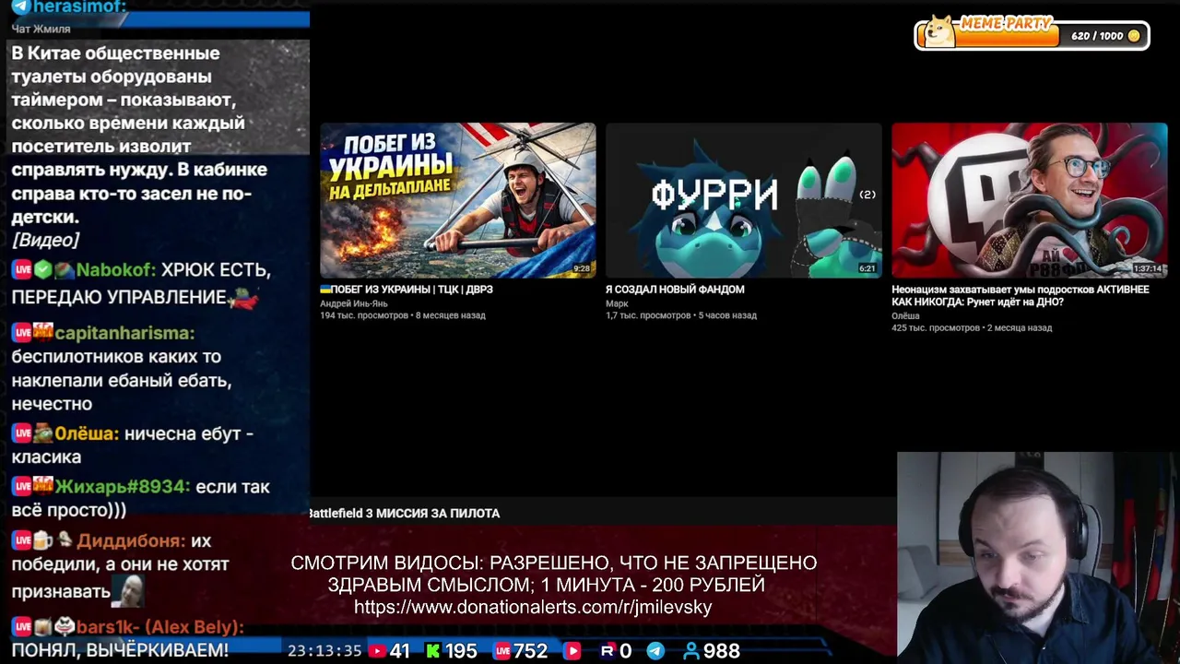Click the 1:37:14 duration label on third thumbnail
1180x664 pixels.
1147,268
